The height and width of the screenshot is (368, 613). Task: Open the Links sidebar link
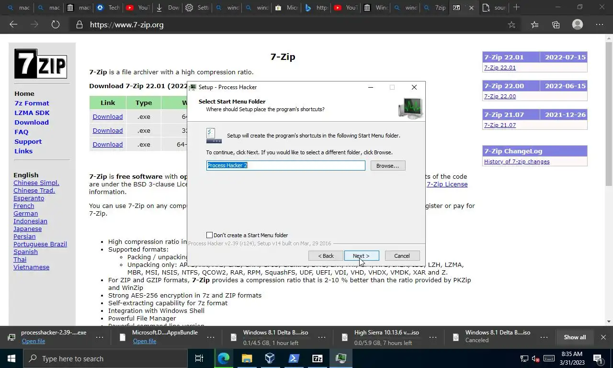23,151
